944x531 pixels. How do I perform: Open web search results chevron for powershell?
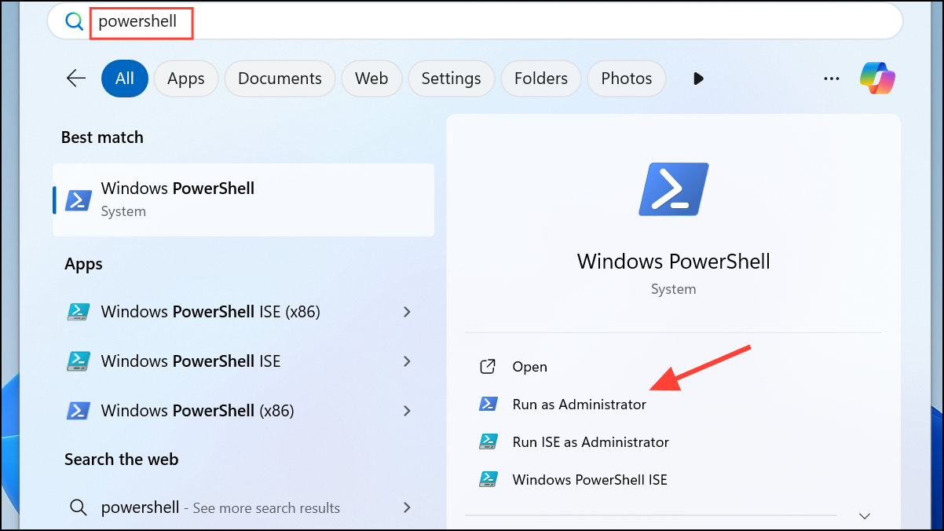pos(407,507)
